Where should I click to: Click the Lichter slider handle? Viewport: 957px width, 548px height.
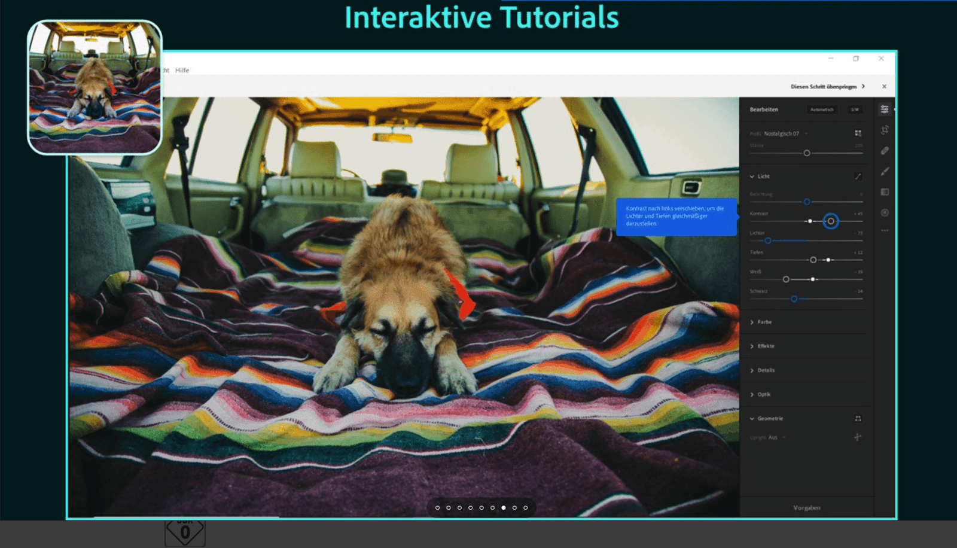tap(768, 241)
